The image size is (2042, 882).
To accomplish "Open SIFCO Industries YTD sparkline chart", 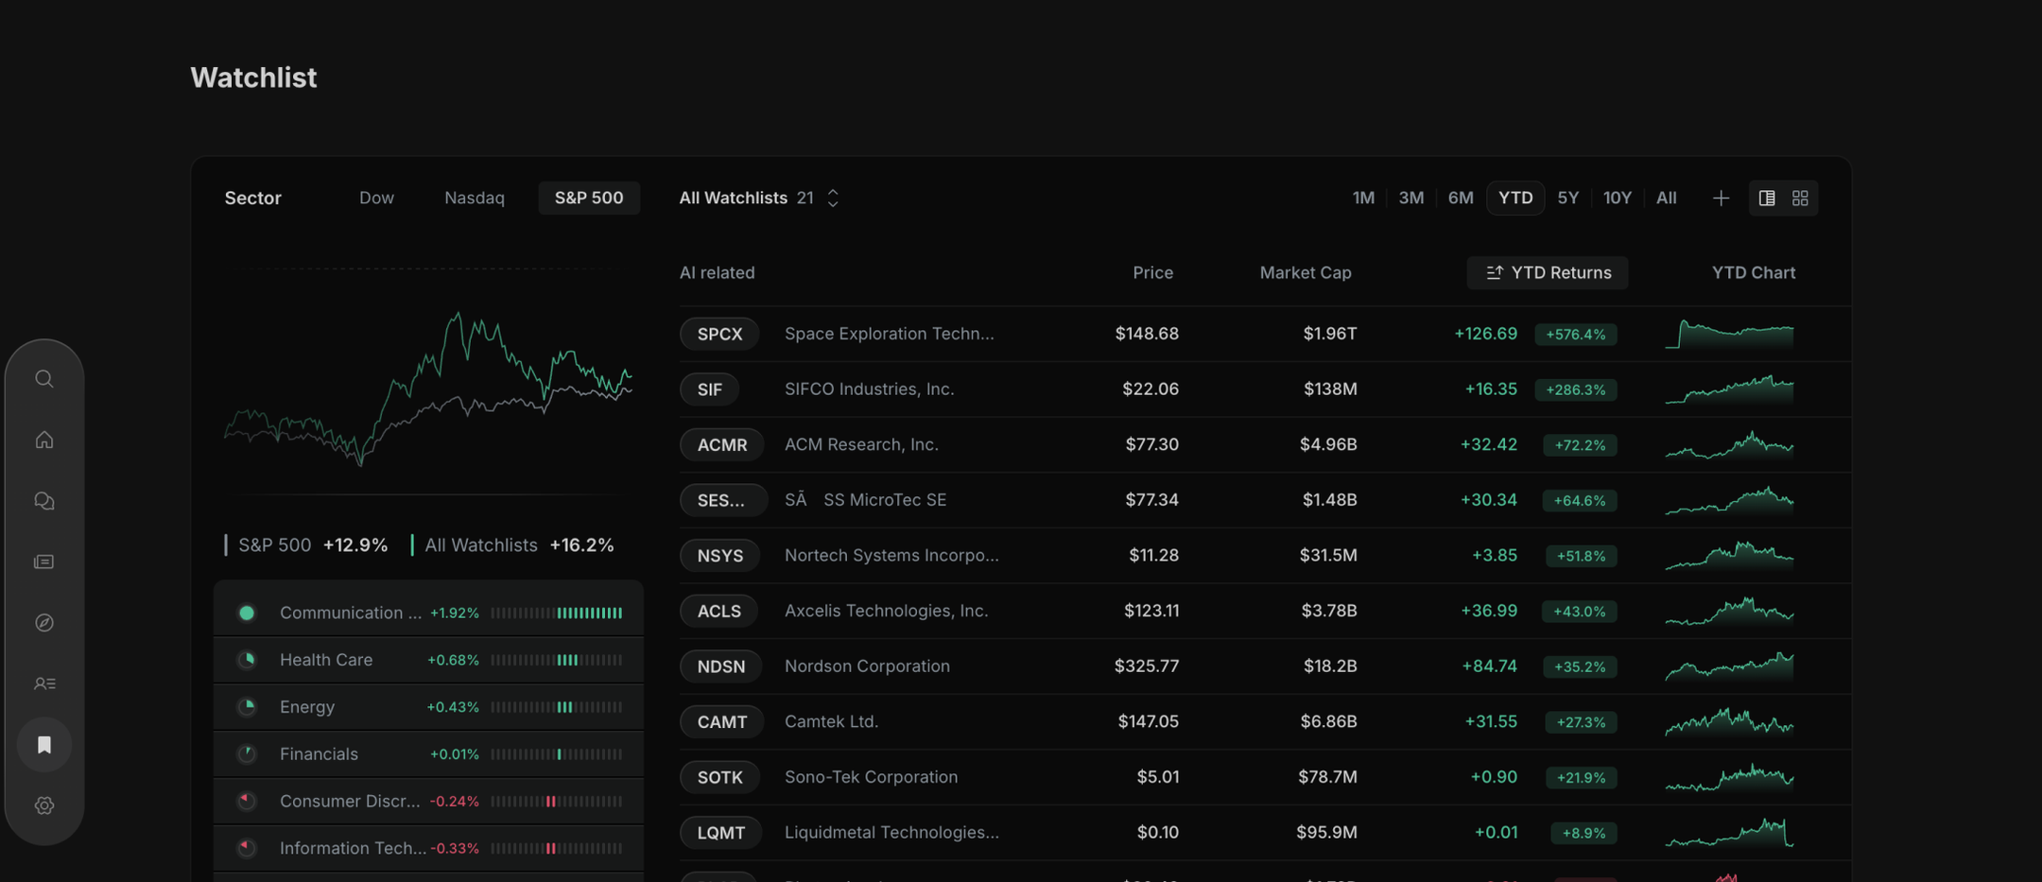I will tap(1730, 389).
